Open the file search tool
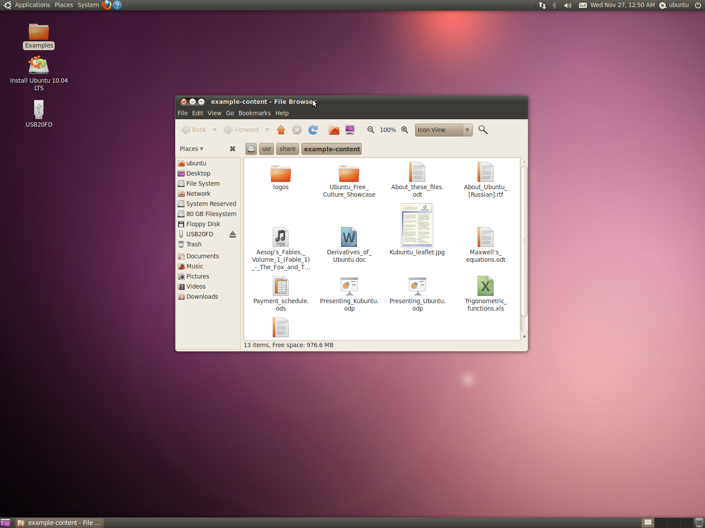The image size is (705, 528). click(483, 130)
